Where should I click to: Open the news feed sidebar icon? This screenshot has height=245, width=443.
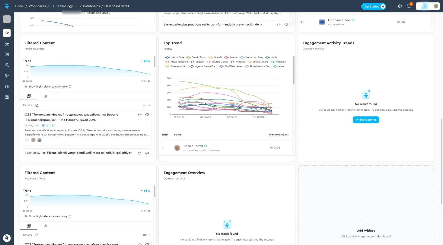pos(7,54)
